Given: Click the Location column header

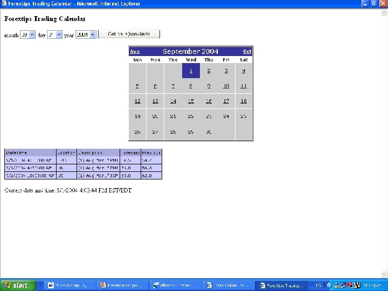Looking at the screenshot, I should (66, 153).
